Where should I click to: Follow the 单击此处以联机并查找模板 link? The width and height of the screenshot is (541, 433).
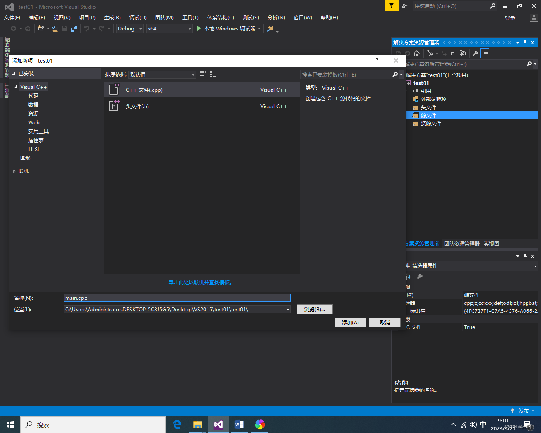click(201, 282)
